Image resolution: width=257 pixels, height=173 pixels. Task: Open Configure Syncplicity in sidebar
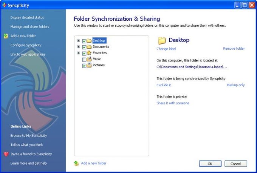coord(26,45)
